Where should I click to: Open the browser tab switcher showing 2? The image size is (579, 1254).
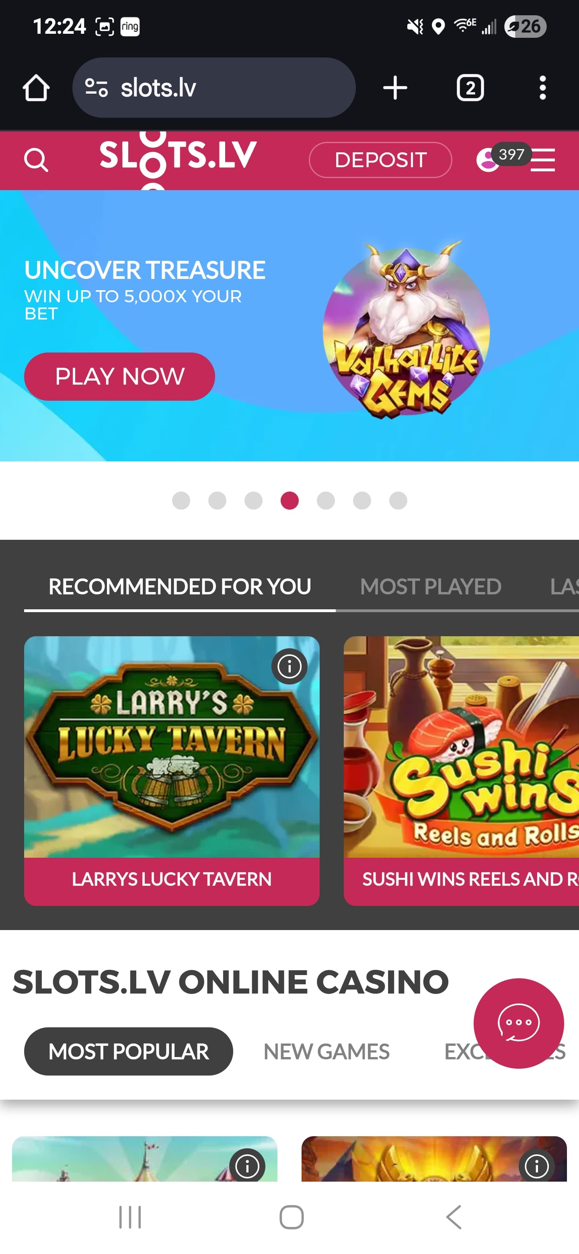coord(470,88)
